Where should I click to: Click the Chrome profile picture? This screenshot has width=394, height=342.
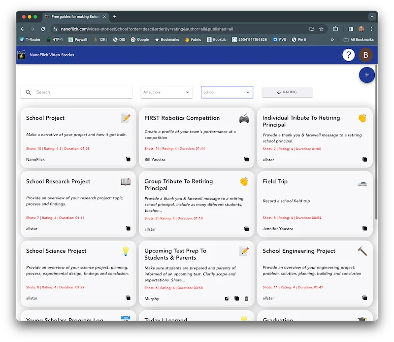[x=361, y=29]
